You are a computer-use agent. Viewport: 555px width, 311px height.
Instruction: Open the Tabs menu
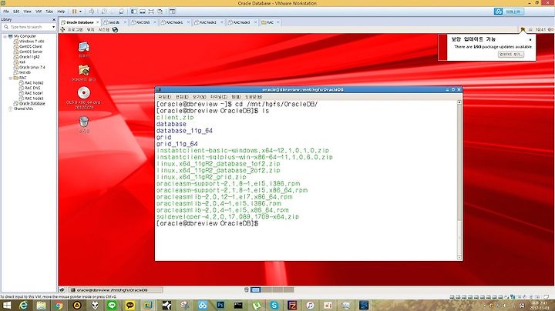(x=49, y=12)
